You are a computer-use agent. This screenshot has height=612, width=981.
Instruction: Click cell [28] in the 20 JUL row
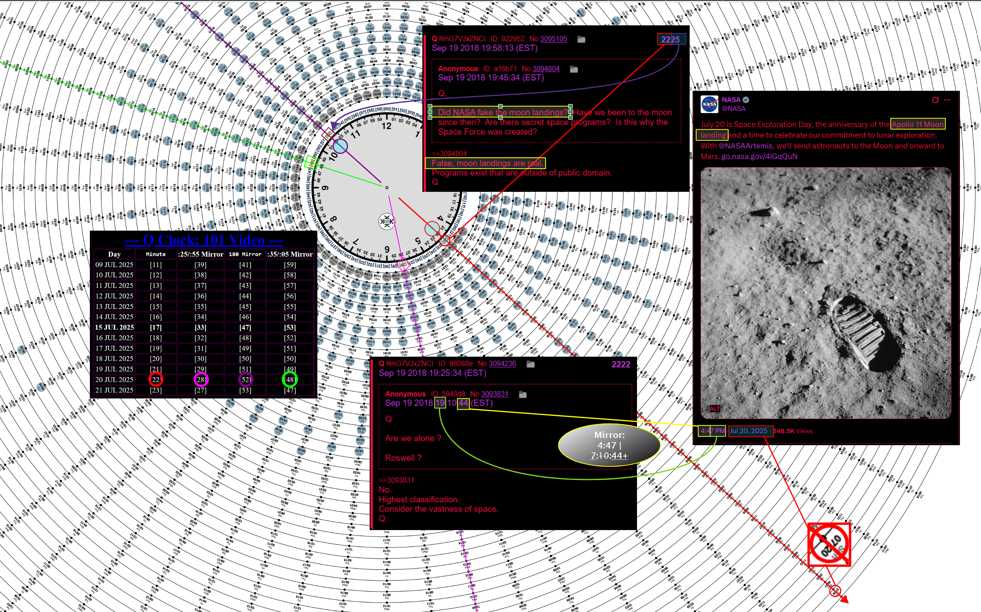pos(201,379)
